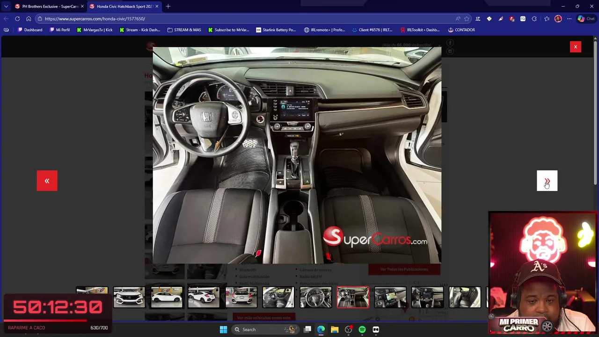Go to the previous photo with the « arrow
The width and height of the screenshot is (599, 337).
pos(47,181)
